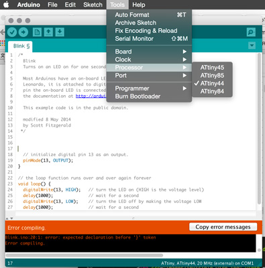
Task: Open a sketch with the Open icon
Action: [x=48, y=32]
